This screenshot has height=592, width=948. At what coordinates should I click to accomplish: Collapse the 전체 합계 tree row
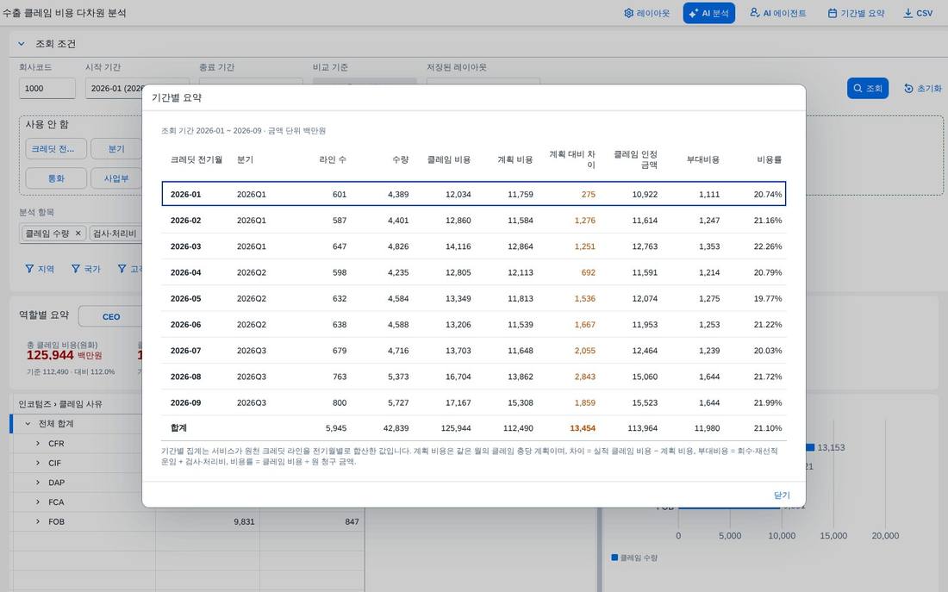(28, 423)
